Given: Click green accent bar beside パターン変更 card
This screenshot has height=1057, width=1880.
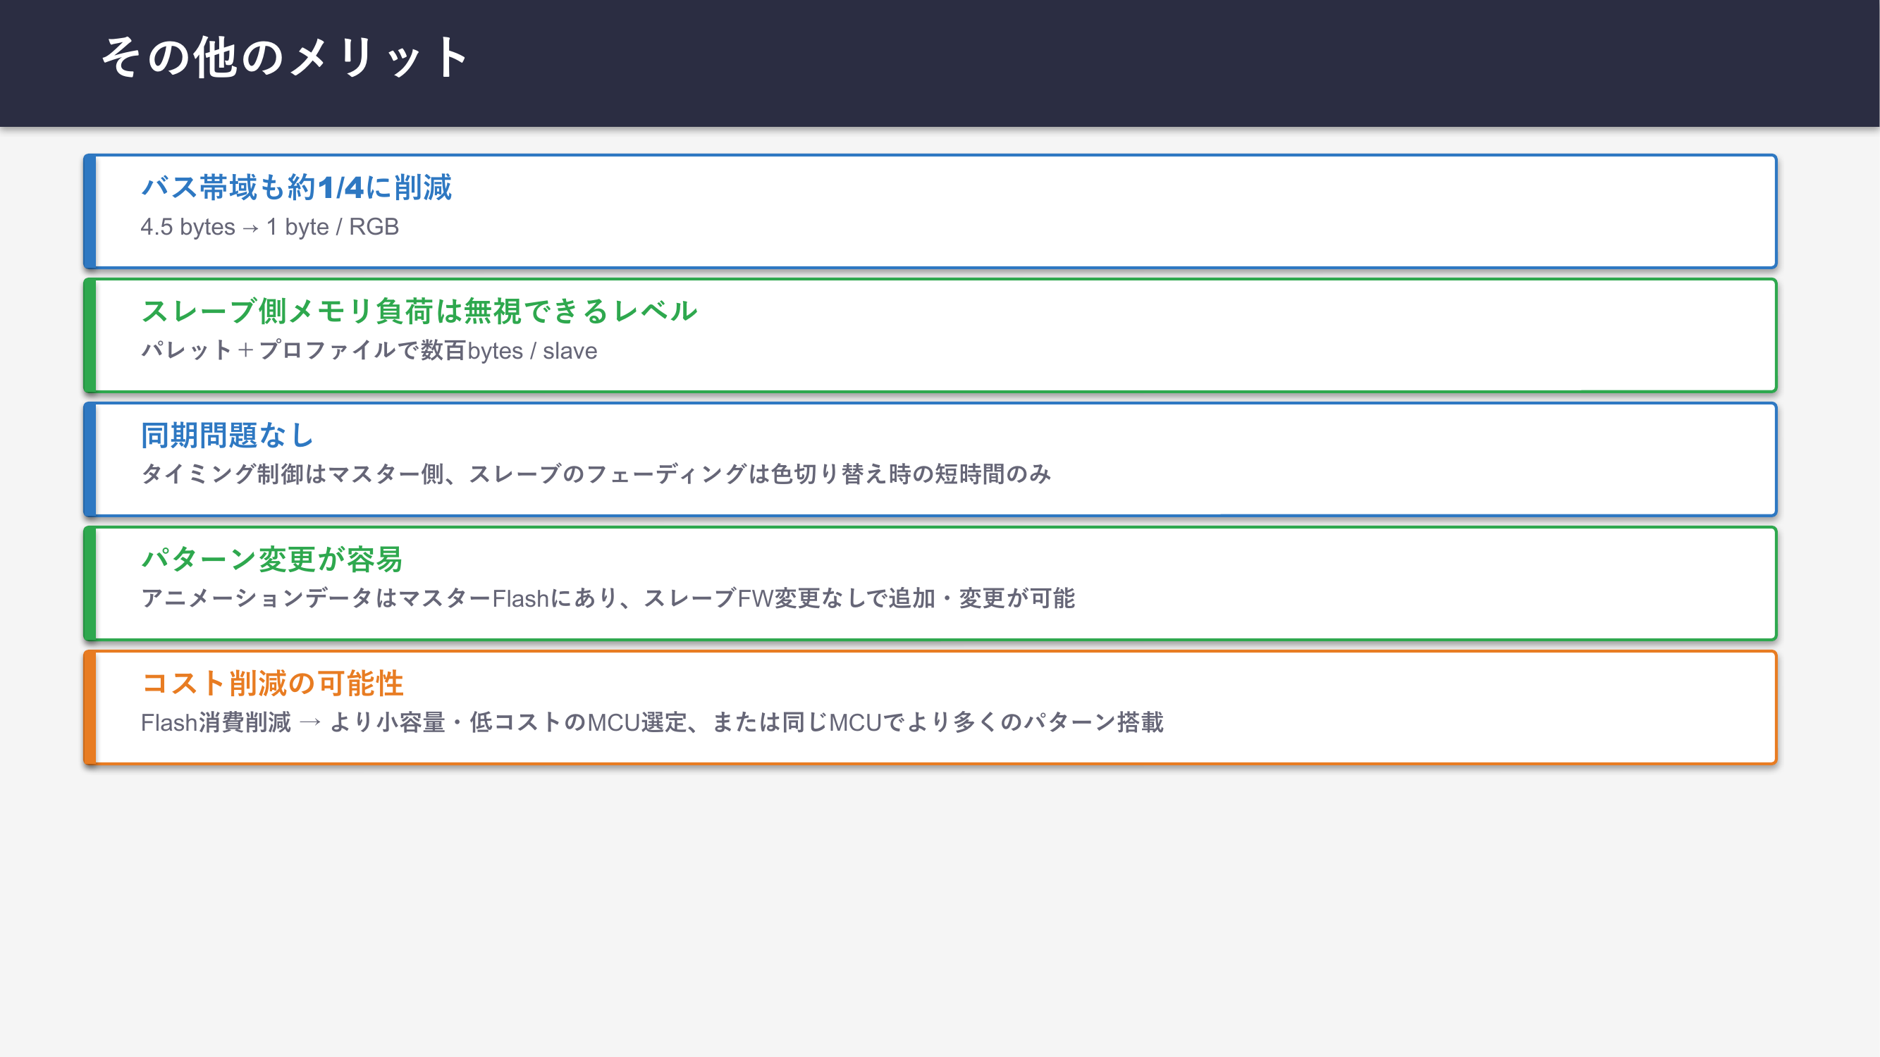Looking at the screenshot, I should pos(90,583).
